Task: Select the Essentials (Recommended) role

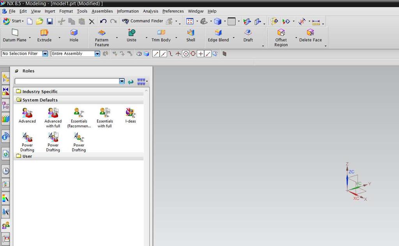Action: point(79,118)
